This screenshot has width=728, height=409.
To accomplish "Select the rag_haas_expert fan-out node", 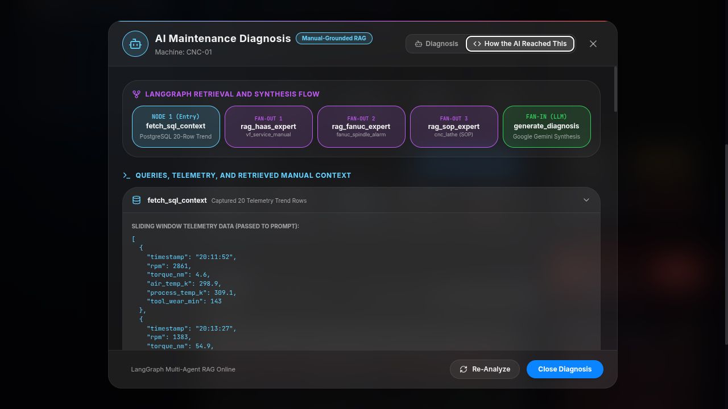I will tap(268, 127).
